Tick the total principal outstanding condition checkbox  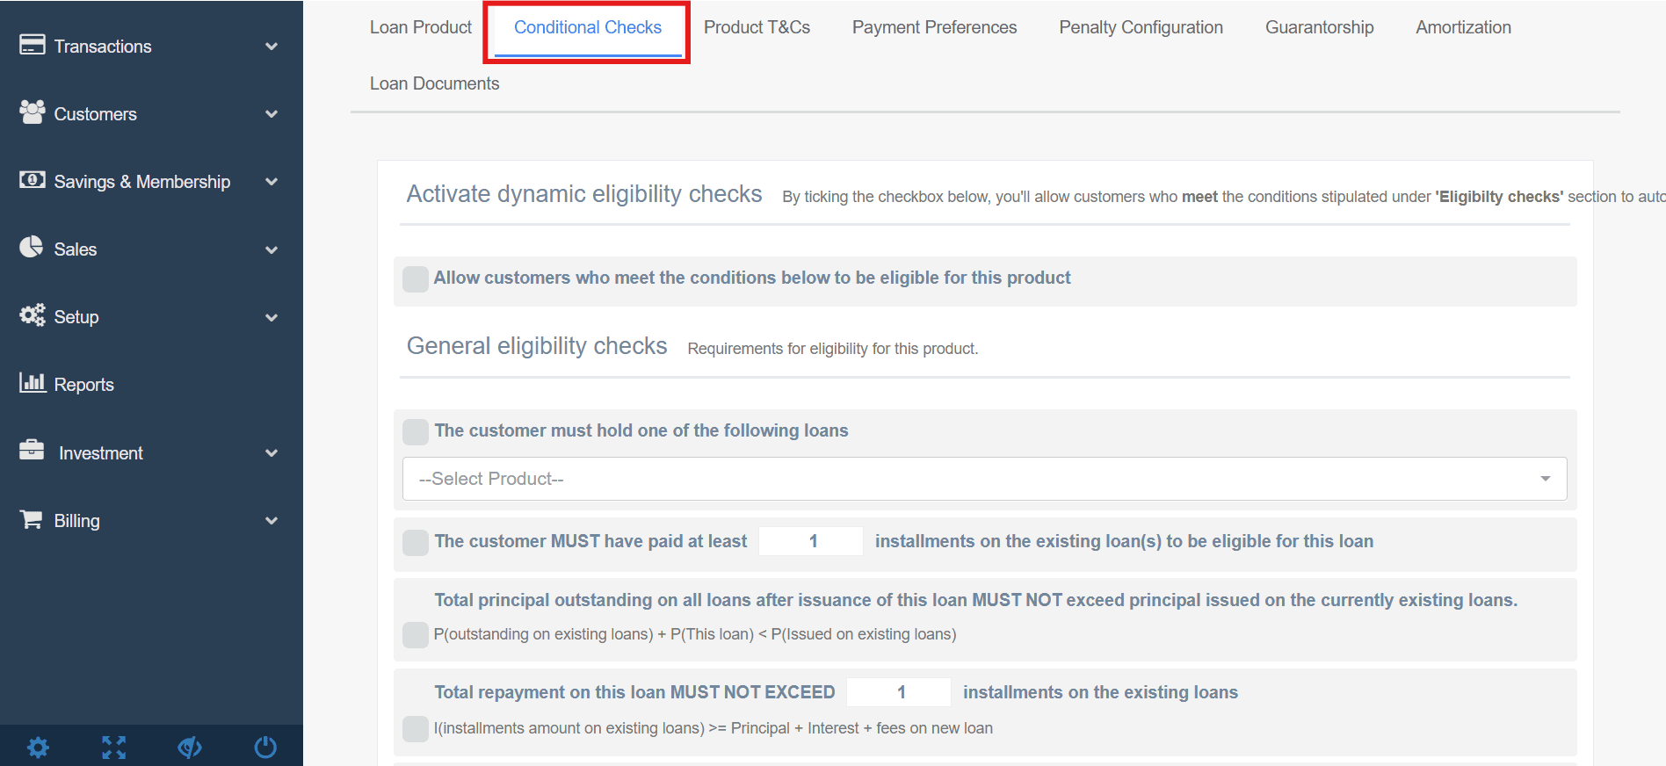click(x=416, y=635)
